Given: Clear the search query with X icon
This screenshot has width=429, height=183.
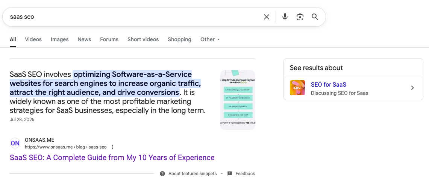Looking at the screenshot, I should [x=267, y=17].
